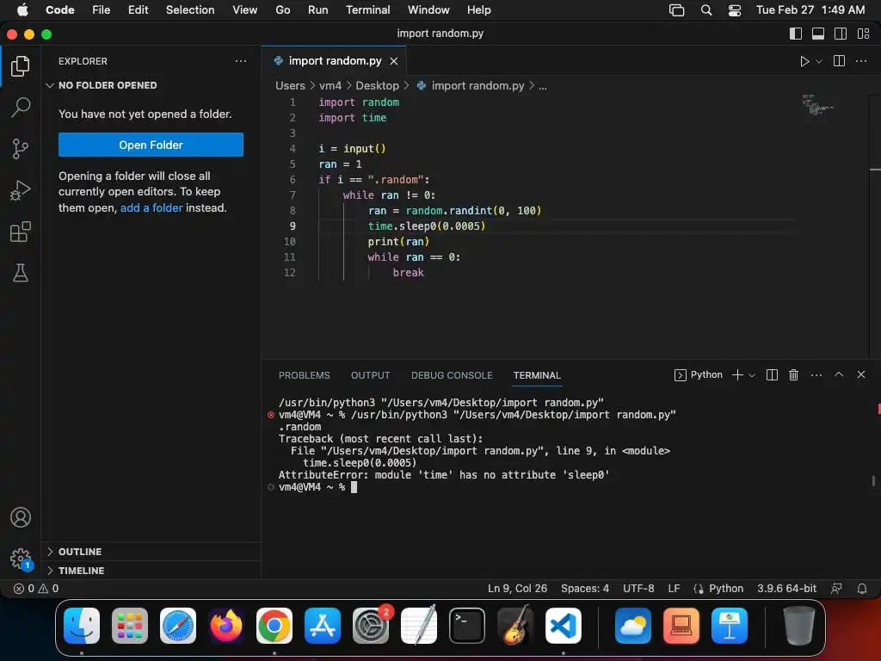Click vm4 in the breadcrumb path
The image size is (881, 661).
pyautogui.click(x=330, y=85)
